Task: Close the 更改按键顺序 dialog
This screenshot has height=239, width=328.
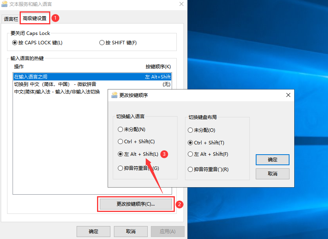Action: point(288,95)
